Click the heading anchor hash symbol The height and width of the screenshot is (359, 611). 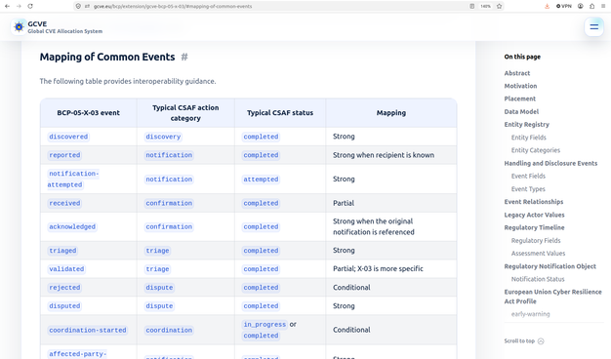pos(184,58)
